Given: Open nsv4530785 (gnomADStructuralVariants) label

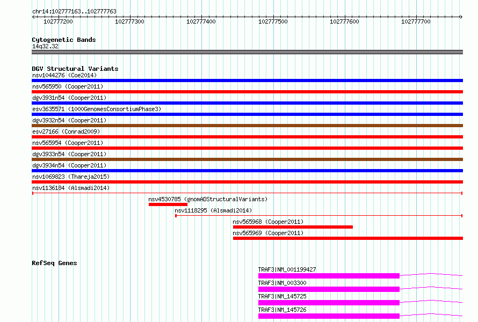Looking at the screenshot, I should click(208, 199).
